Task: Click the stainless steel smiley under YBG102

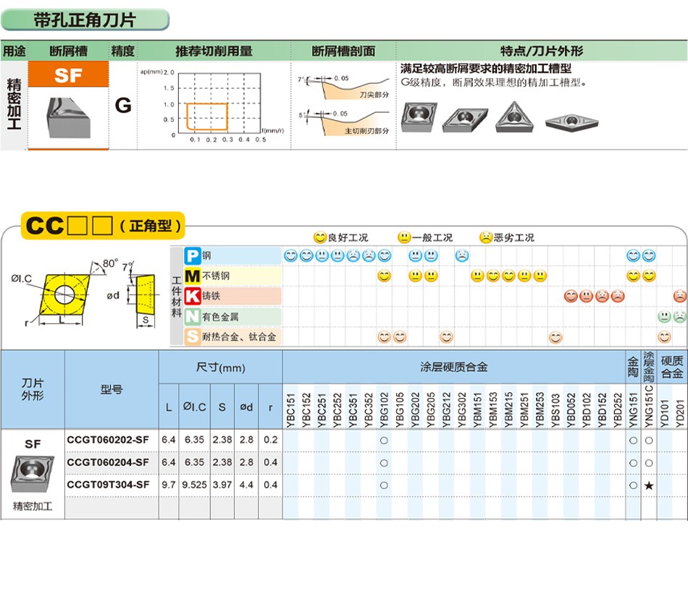Action: pyautogui.click(x=384, y=276)
